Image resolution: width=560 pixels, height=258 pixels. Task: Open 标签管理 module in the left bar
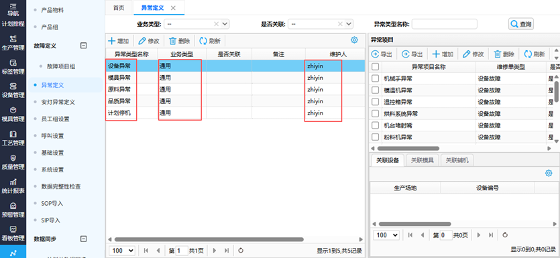[13, 67]
